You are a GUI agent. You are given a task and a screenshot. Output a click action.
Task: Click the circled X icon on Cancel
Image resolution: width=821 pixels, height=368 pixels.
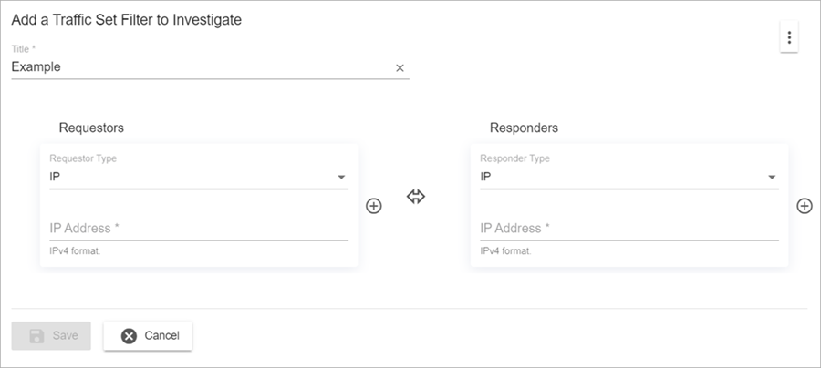(129, 336)
